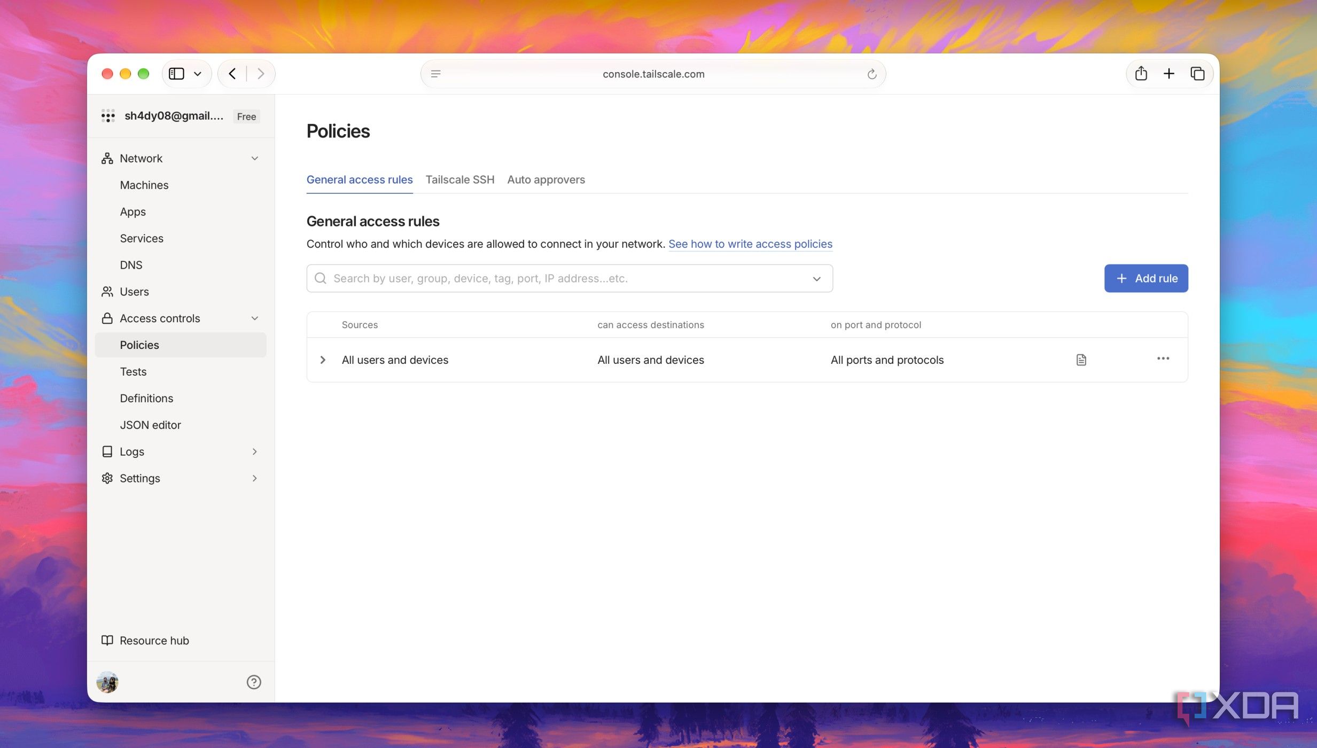Click the rule document note icon
1317x748 pixels.
(x=1081, y=360)
